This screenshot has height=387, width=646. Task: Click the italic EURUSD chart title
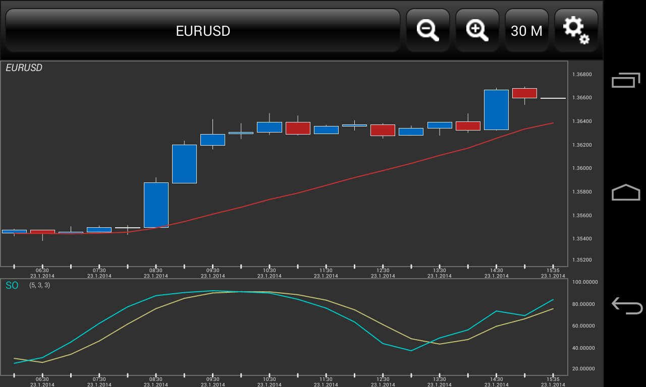pyautogui.click(x=24, y=68)
